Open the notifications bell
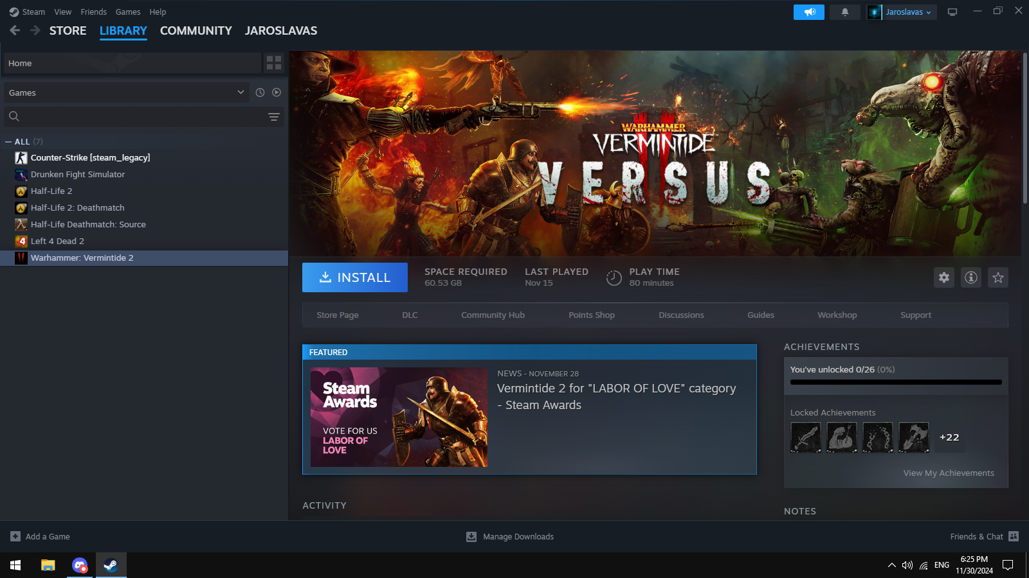Image resolution: width=1029 pixels, height=578 pixels. 844,12
